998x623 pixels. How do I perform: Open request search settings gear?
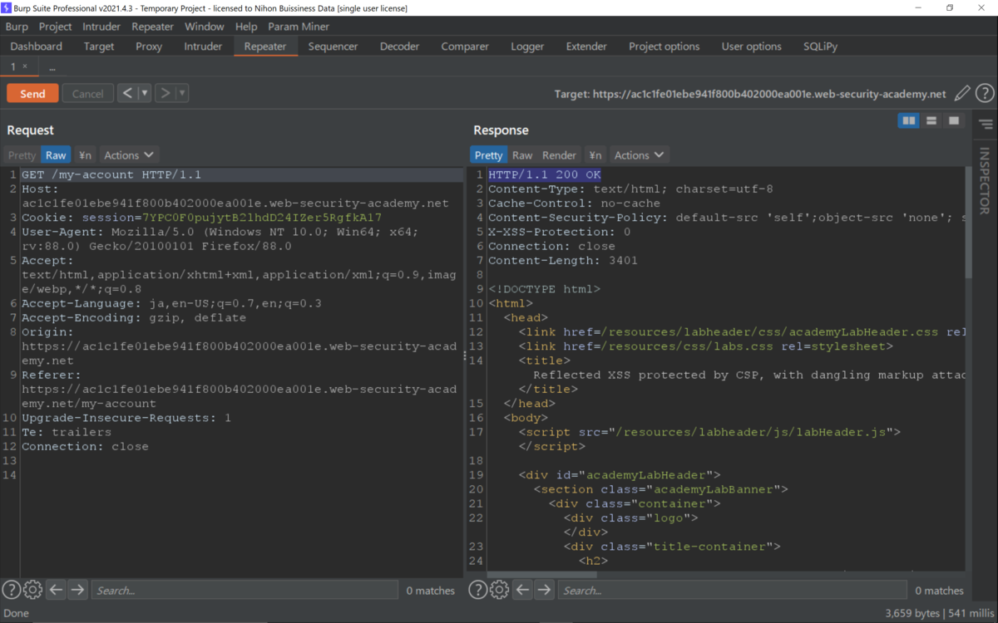[32, 590]
